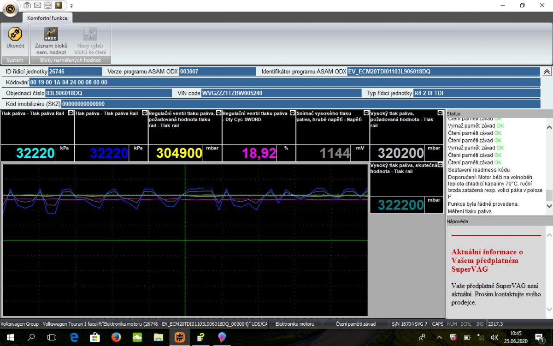
Task: Click the ID řídicí jednotky field 26746
Action: tap(75, 72)
